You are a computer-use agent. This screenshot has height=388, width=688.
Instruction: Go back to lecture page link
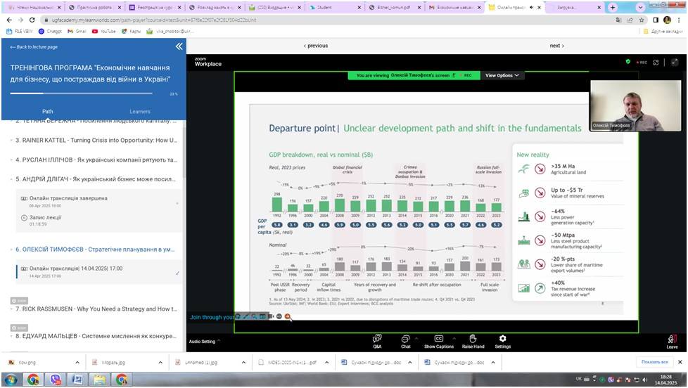(37, 46)
